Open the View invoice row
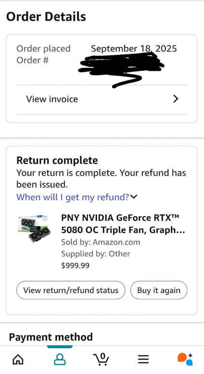204x374 pixels. click(x=102, y=99)
